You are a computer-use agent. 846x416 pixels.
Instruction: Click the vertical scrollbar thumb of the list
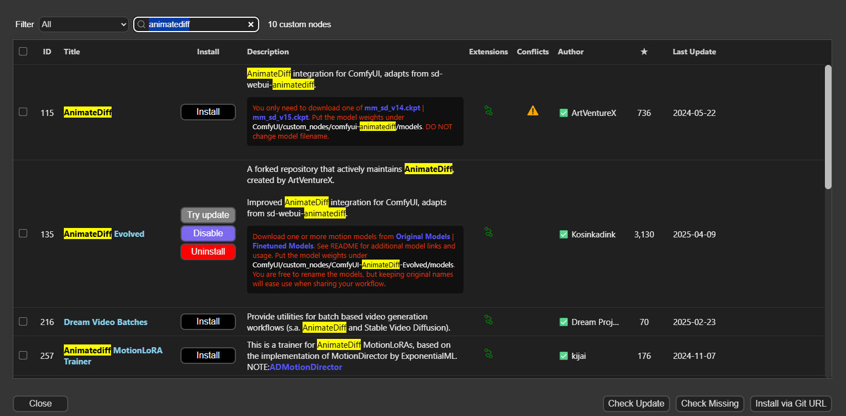pyautogui.click(x=828, y=127)
